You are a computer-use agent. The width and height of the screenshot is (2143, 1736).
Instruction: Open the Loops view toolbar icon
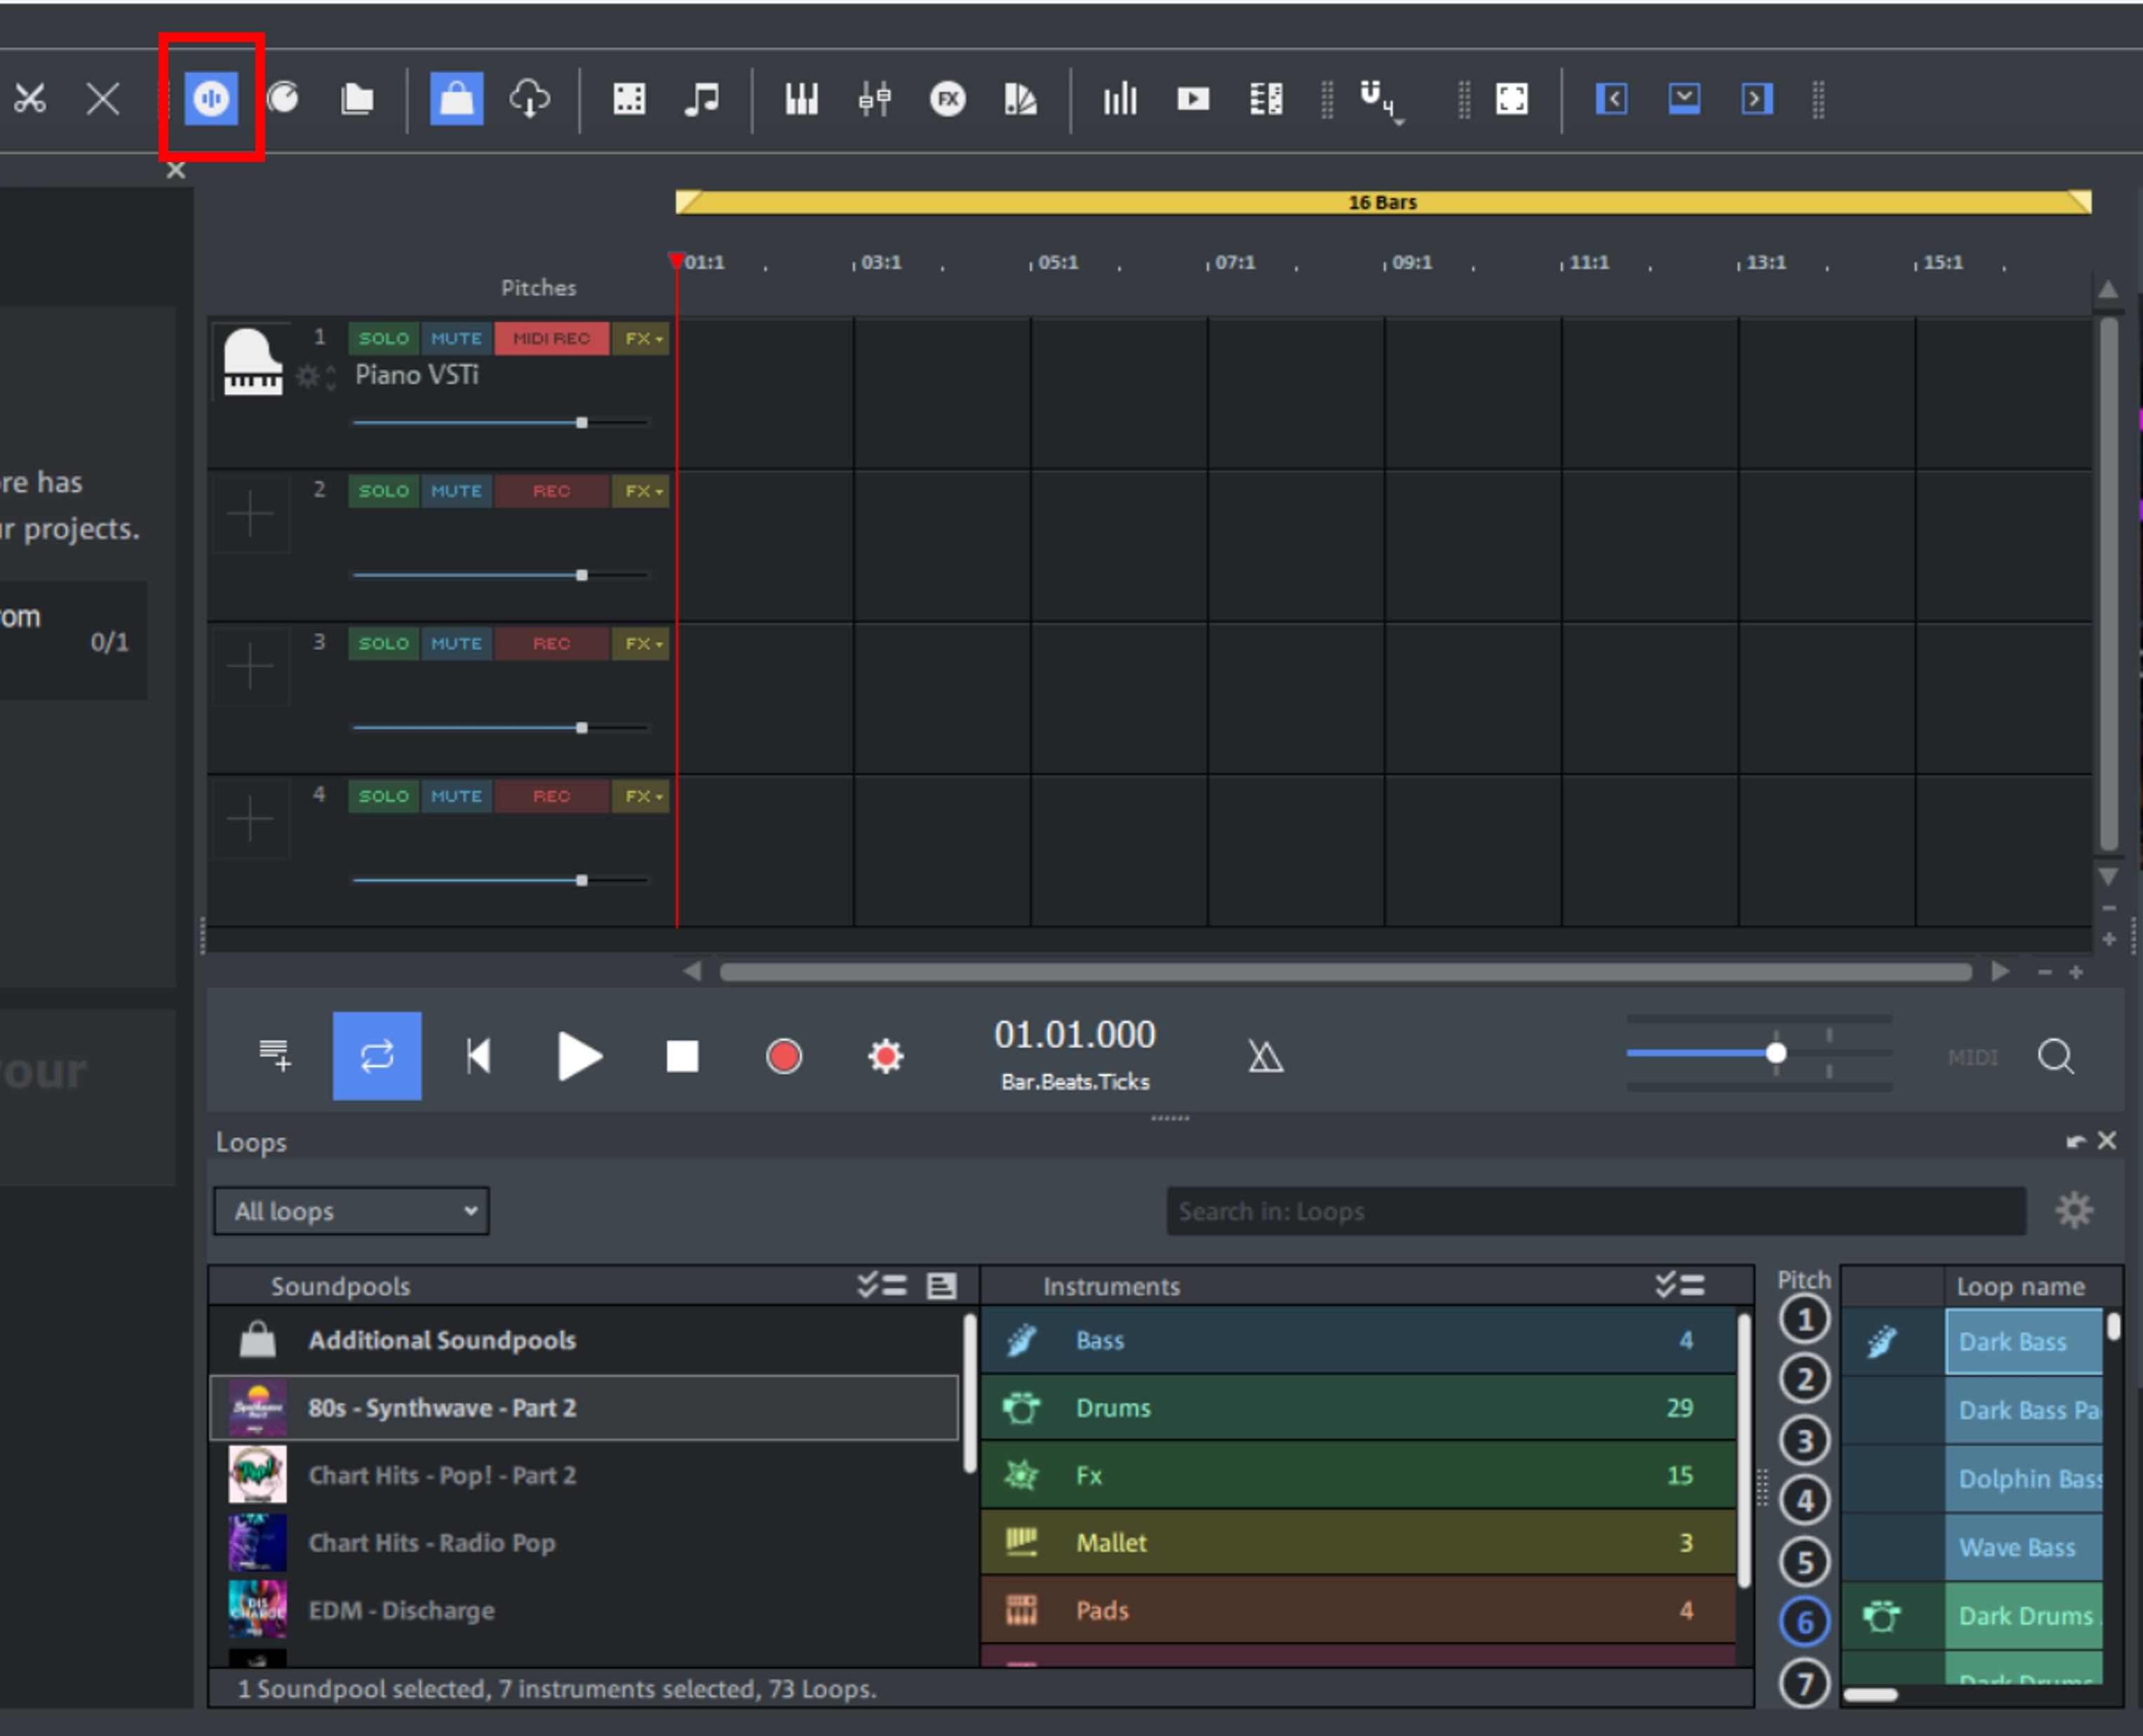pos(210,99)
